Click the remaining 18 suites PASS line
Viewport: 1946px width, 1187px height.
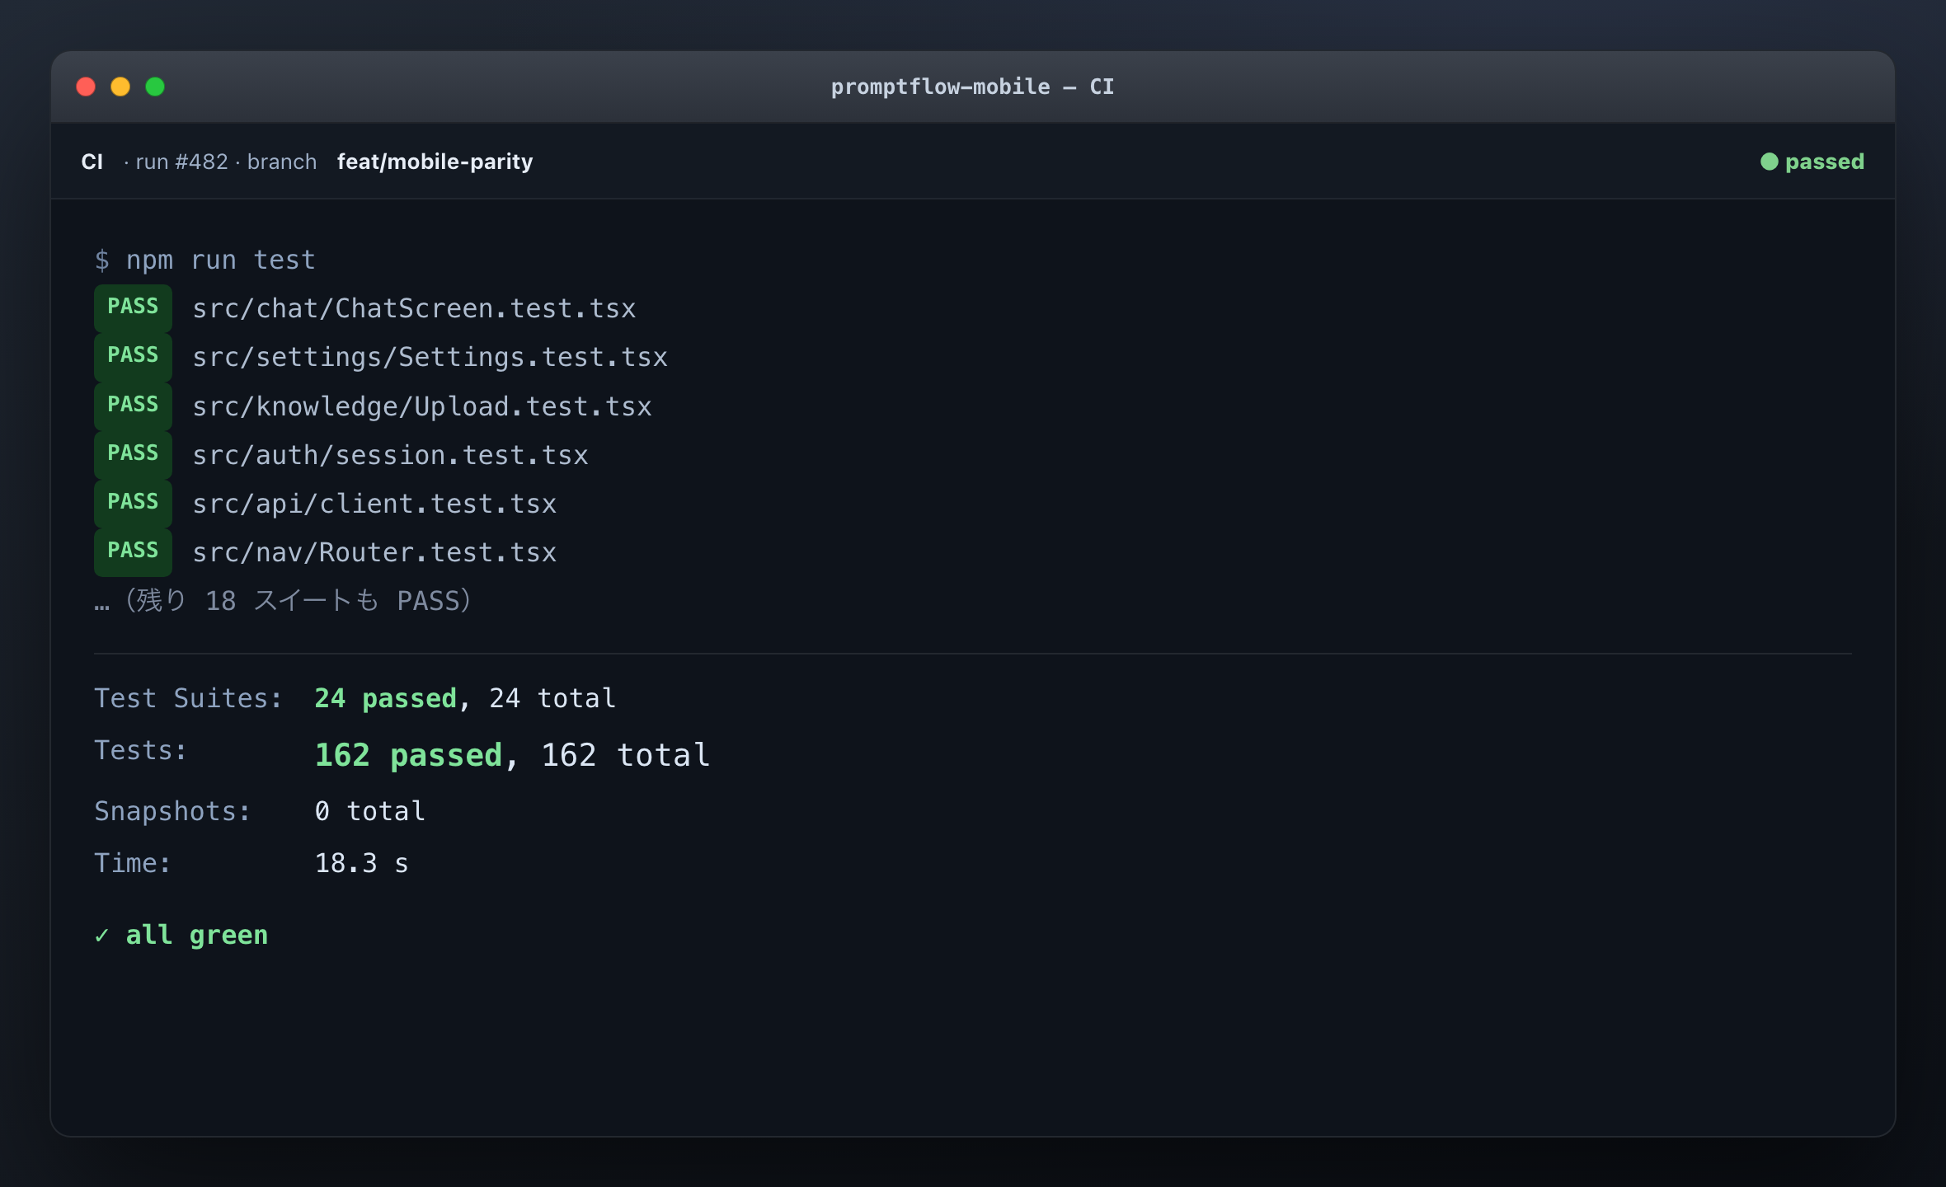point(283,601)
